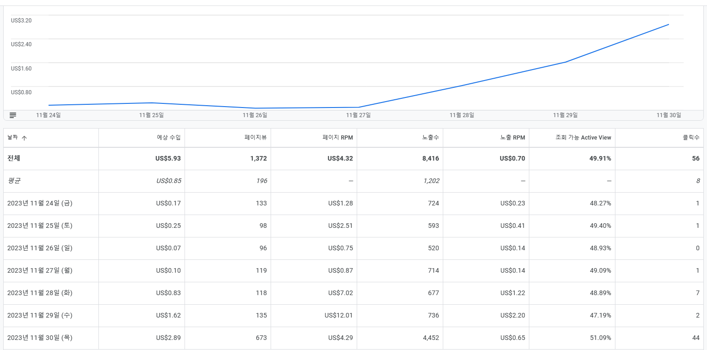Click date row 2023년 11월 30일 (목)
This screenshot has height=350, width=707.
(x=40, y=338)
